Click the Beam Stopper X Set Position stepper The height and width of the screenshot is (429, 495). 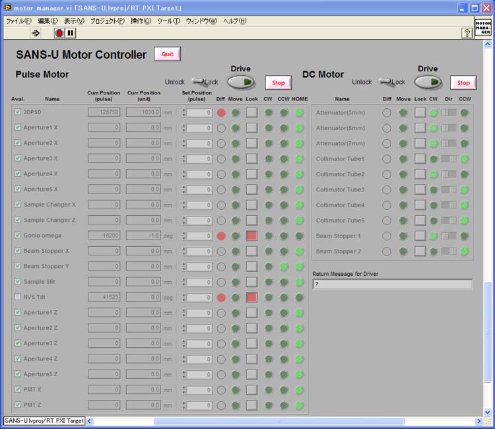[x=183, y=251]
